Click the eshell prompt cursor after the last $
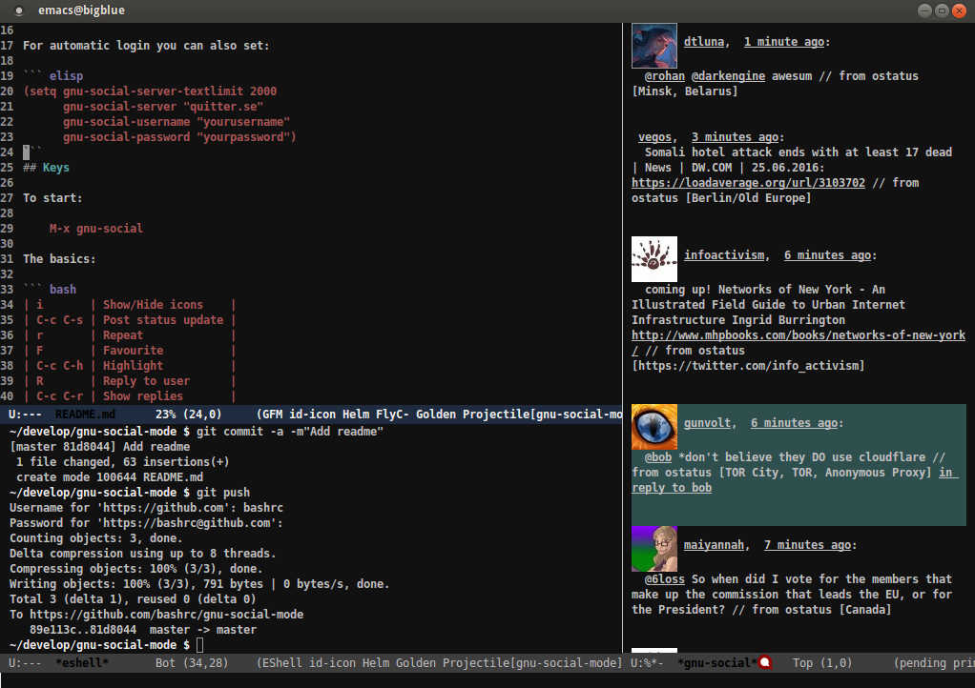Image resolution: width=975 pixels, height=688 pixels. [x=199, y=645]
